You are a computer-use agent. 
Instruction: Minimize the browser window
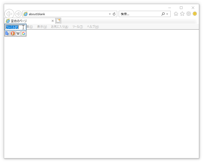[x=170, y=8]
